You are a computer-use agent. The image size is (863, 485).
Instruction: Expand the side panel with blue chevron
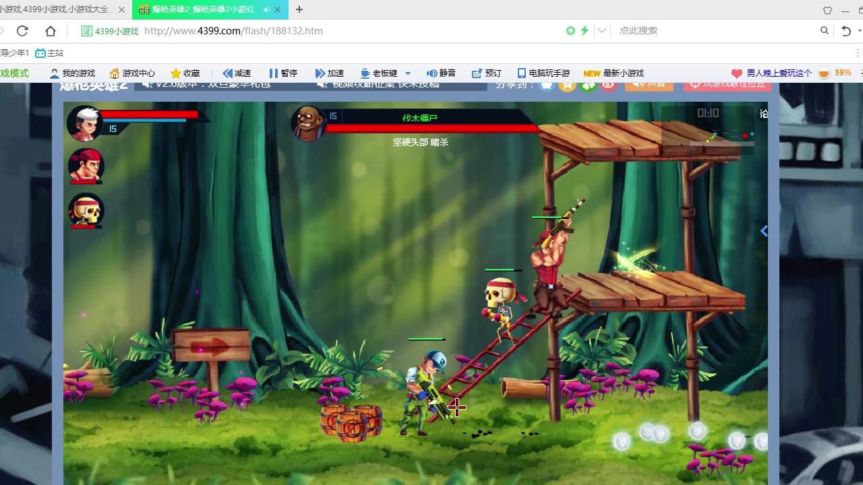[764, 231]
